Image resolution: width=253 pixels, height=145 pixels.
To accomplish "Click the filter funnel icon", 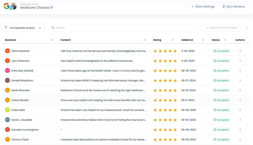I will 6,28.
